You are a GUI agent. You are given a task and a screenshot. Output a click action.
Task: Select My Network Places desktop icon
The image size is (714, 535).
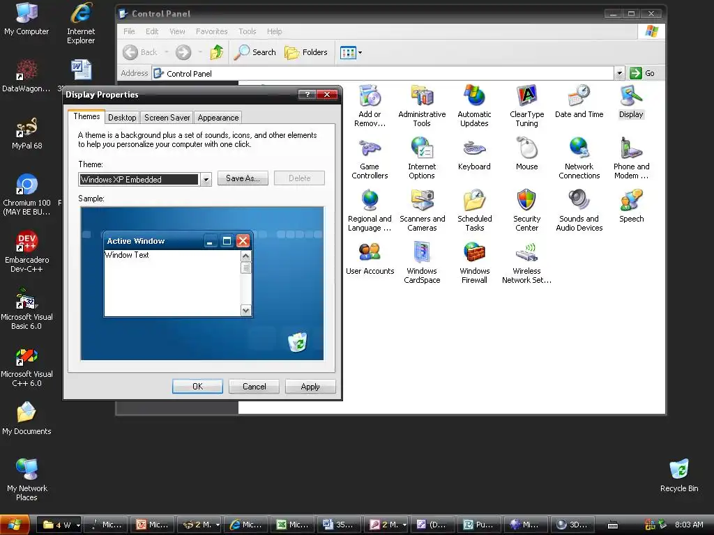(x=27, y=480)
